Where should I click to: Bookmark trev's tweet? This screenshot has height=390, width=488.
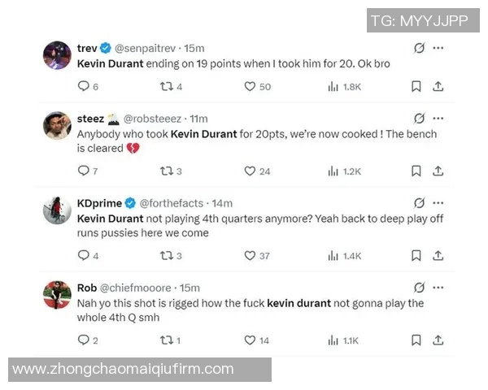click(416, 86)
